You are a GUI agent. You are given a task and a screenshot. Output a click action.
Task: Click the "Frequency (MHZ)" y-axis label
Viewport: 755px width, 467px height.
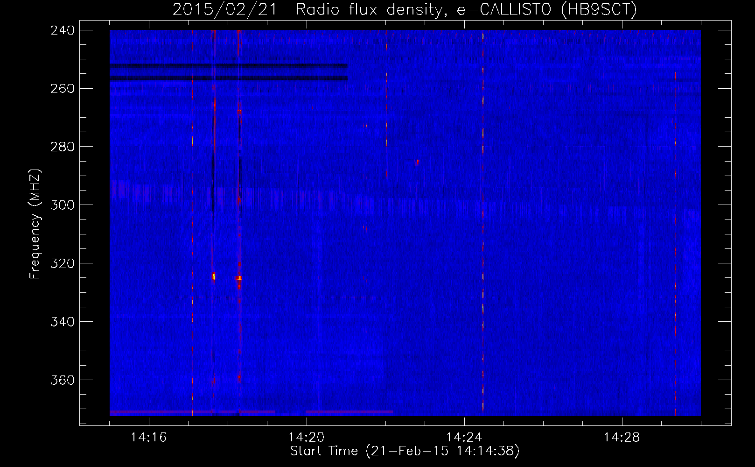(x=35, y=225)
